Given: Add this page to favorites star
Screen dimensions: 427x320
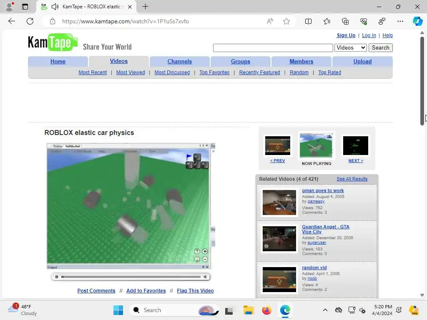Looking at the screenshot, I should (x=286, y=21).
